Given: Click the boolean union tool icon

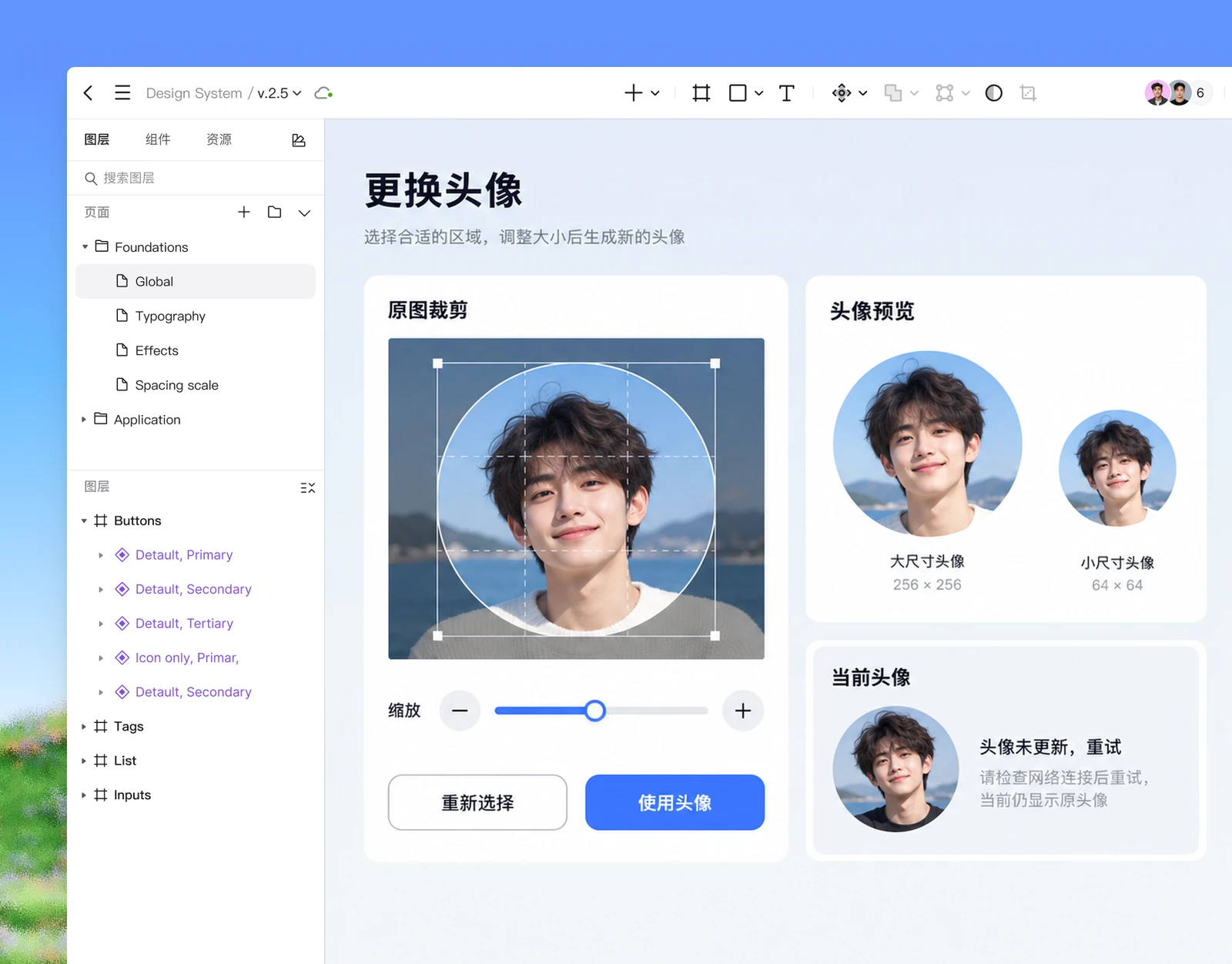Looking at the screenshot, I should [893, 93].
